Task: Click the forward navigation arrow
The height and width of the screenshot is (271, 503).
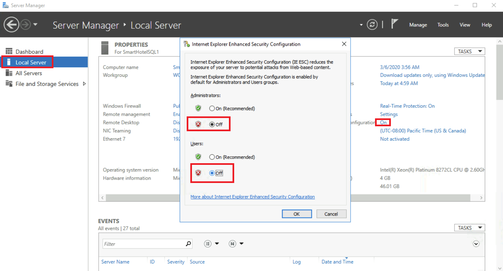Action: click(26, 24)
